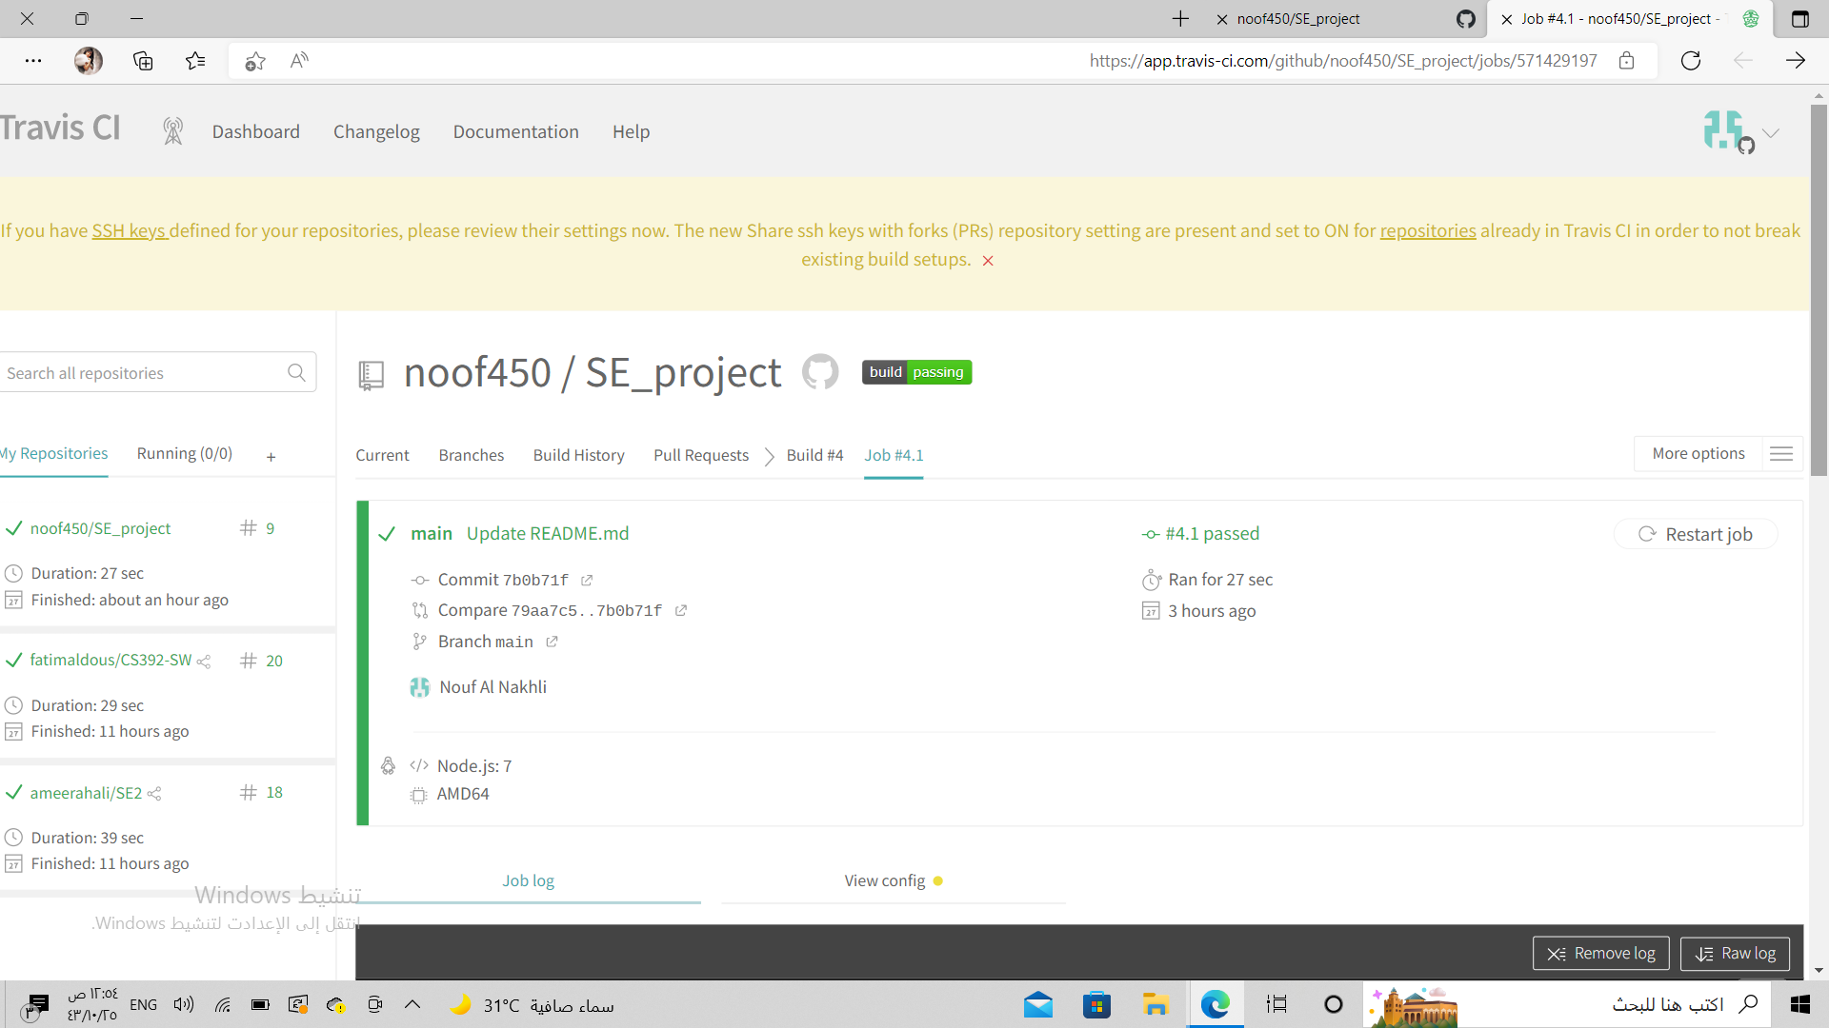Select the Running (0/0) sidebar tab

185,454
